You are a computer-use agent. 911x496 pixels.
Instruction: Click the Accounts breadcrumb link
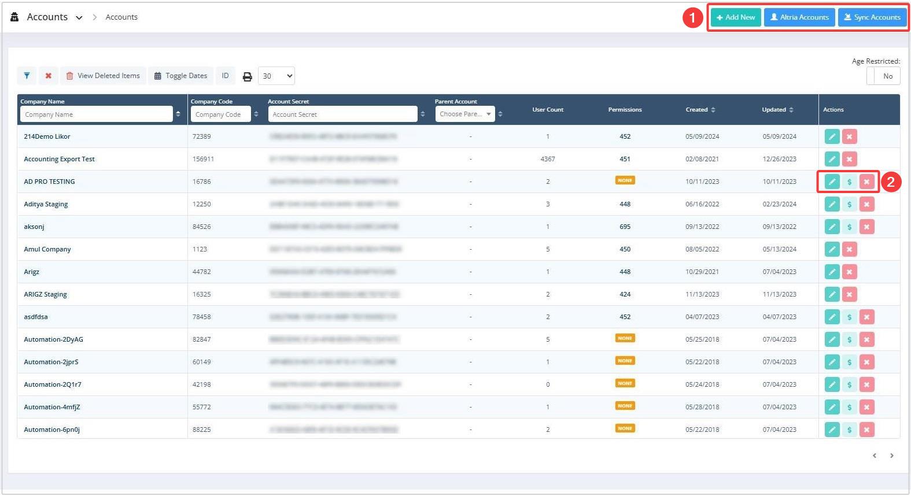[x=121, y=17]
